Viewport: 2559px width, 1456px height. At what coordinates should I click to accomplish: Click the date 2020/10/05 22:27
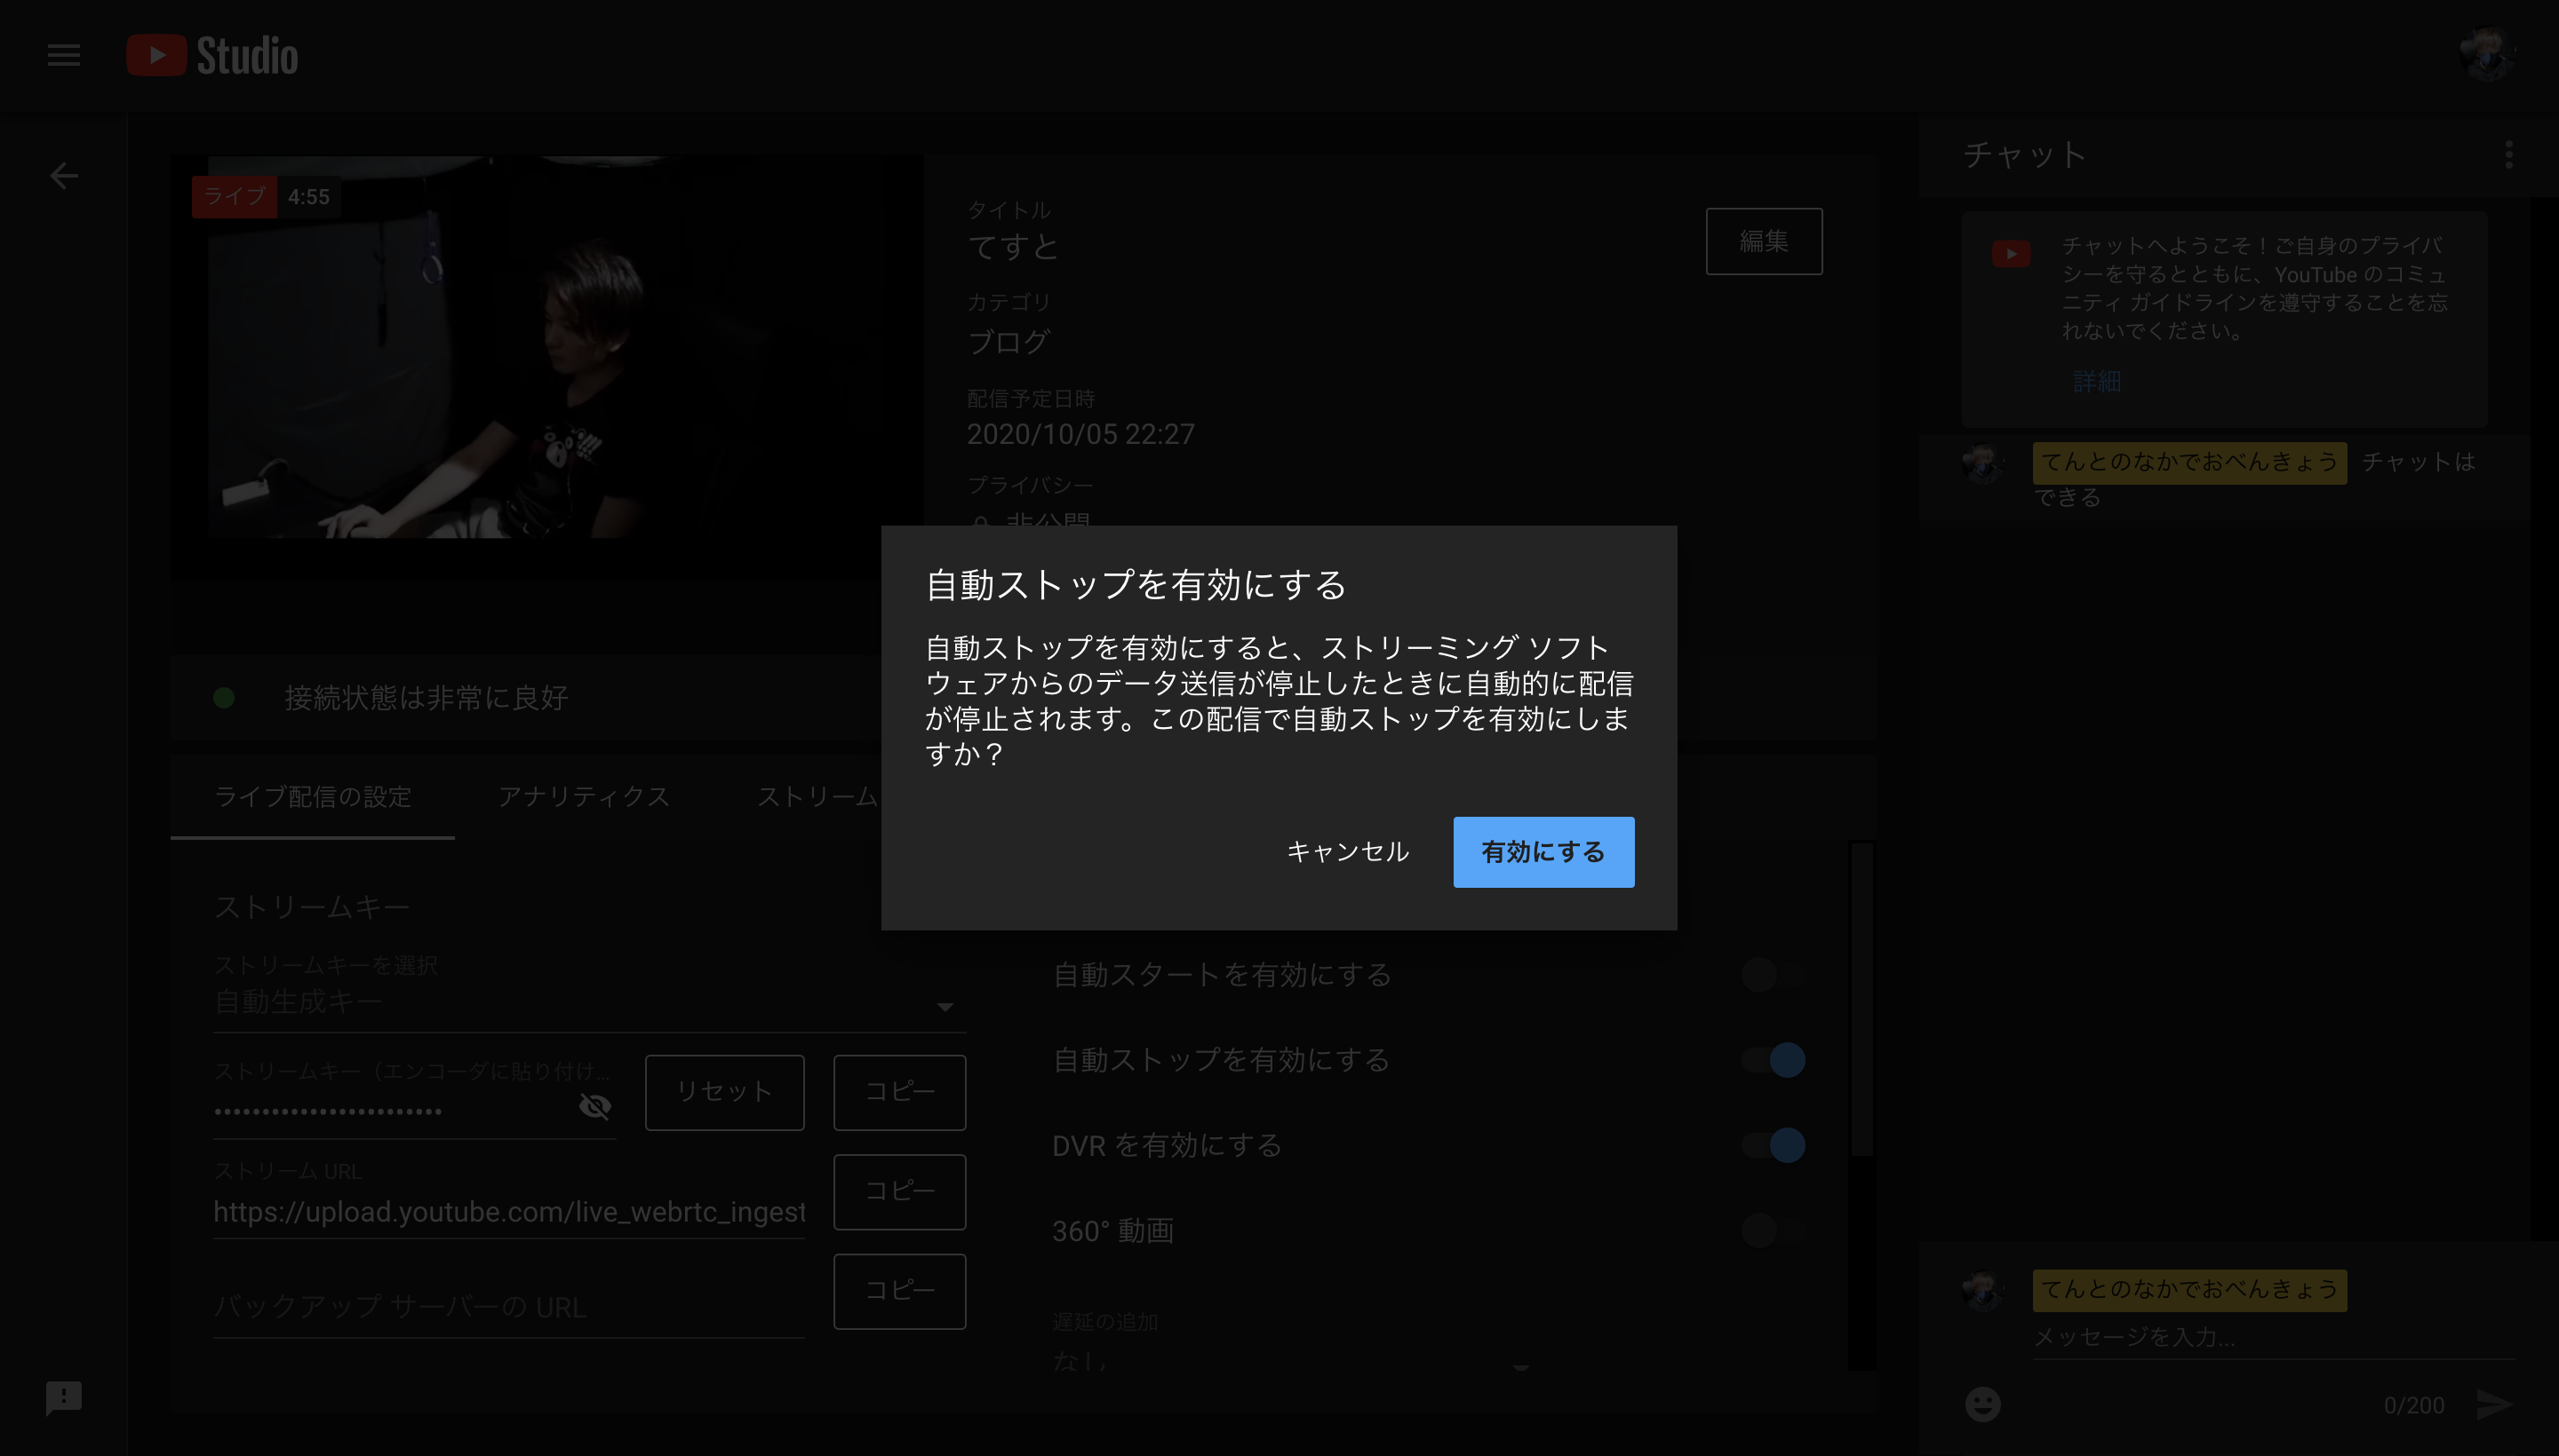(x=1080, y=434)
